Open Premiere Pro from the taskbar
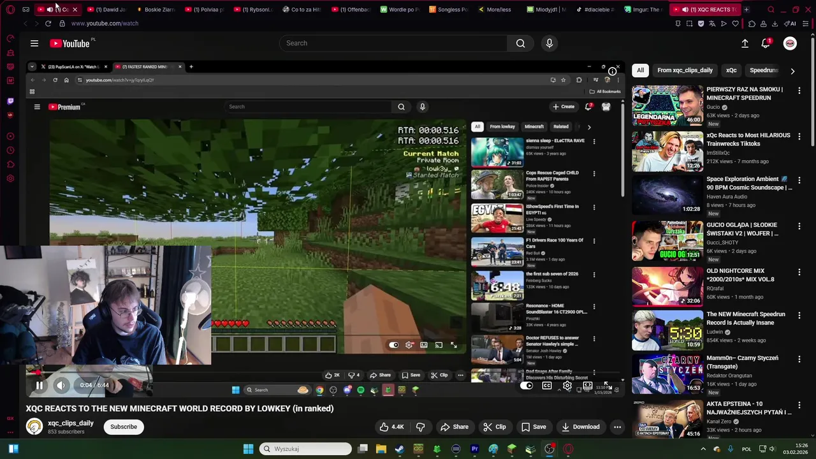The width and height of the screenshot is (816, 459). coord(474,449)
